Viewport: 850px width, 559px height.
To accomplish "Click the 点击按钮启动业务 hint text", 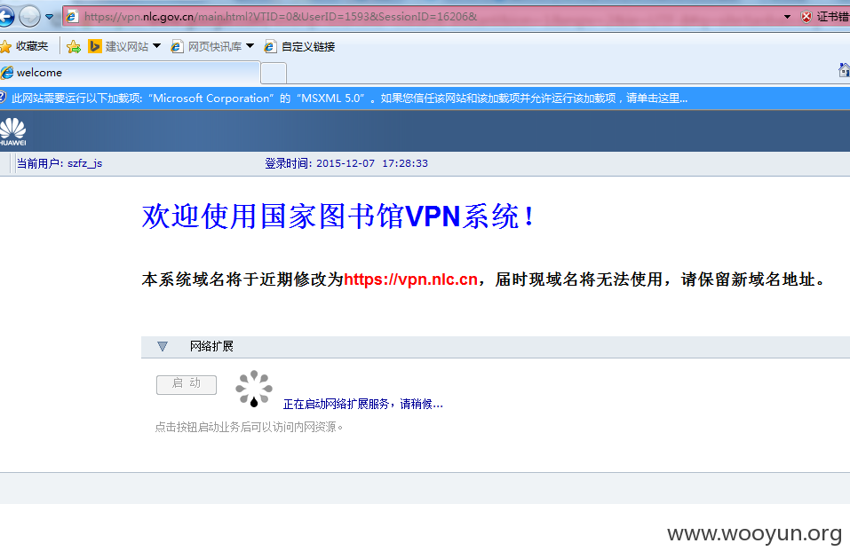I will click(249, 427).
